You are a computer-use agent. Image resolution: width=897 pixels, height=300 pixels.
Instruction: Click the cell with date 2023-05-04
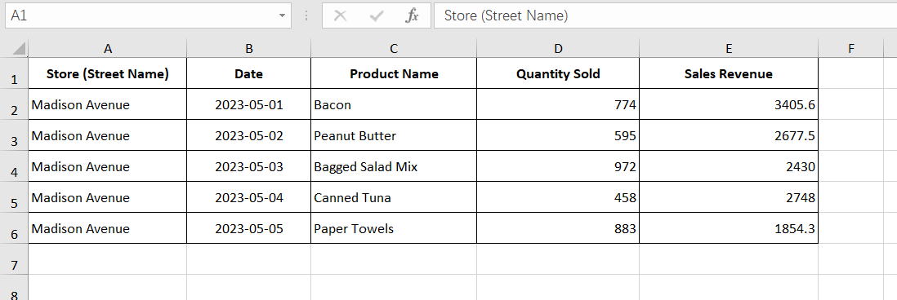[249, 197]
